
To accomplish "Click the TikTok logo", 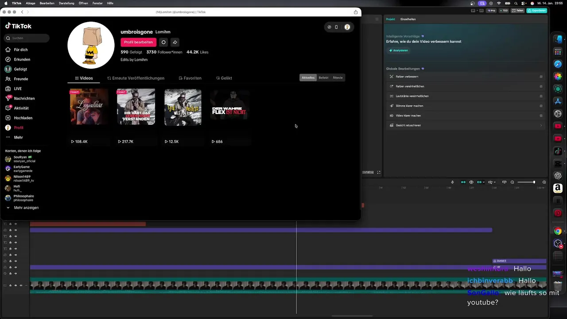I will [x=18, y=26].
